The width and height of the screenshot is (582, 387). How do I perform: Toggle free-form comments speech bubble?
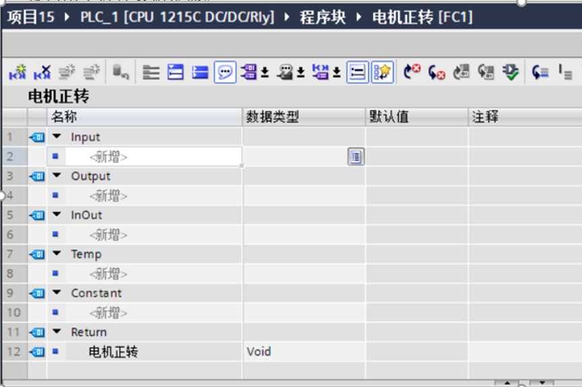point(225,72)
